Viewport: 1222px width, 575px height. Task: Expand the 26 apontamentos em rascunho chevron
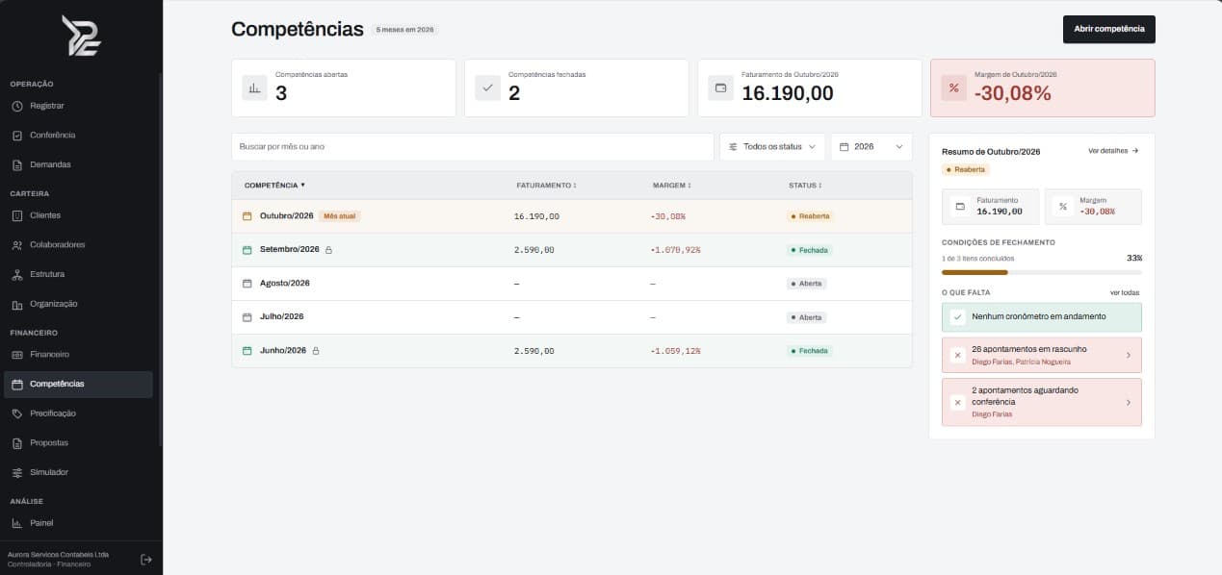point(1129,355)
